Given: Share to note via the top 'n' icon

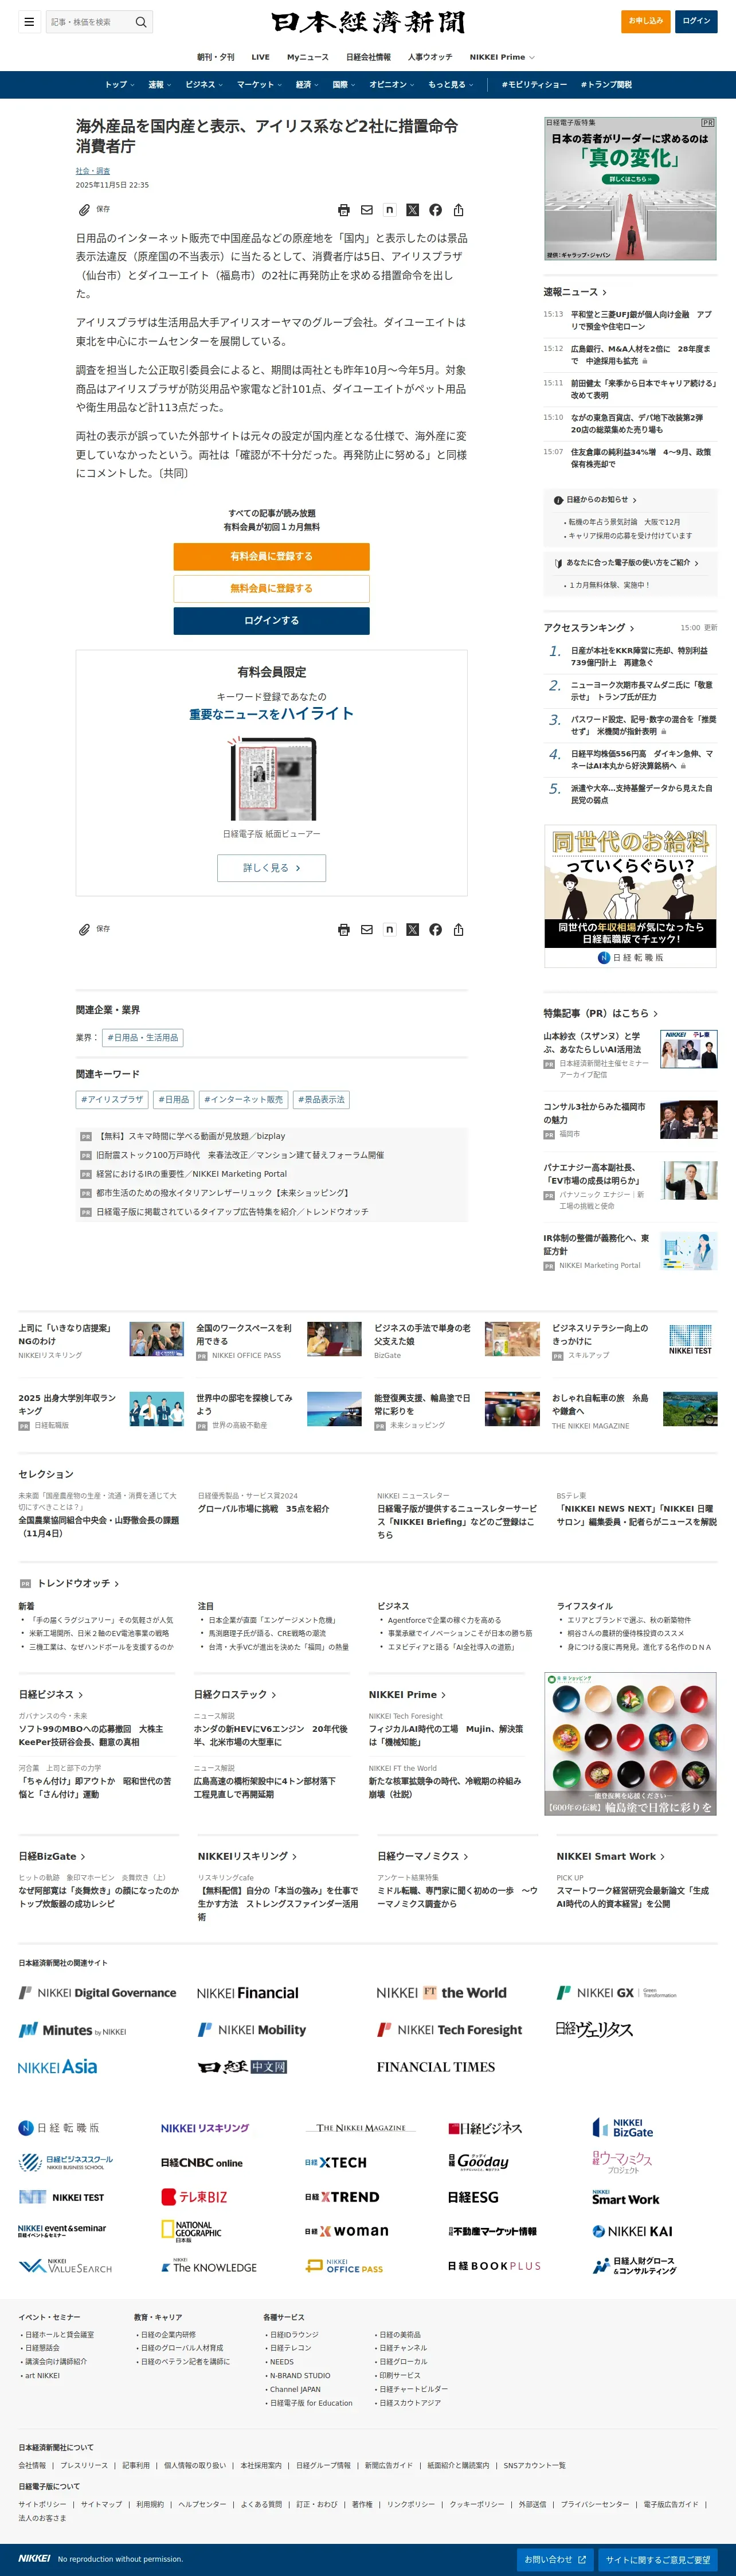Looking at the screenshot, I should pyautogui.click(x=390, y=210).
